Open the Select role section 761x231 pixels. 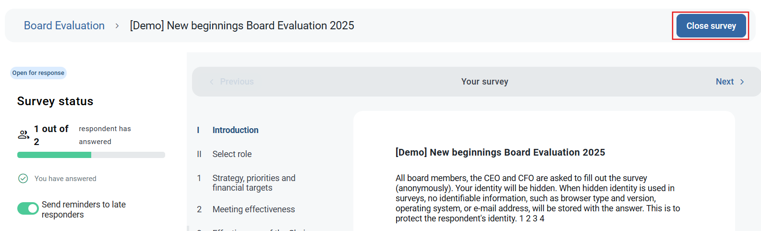click(x=232, y=154)
